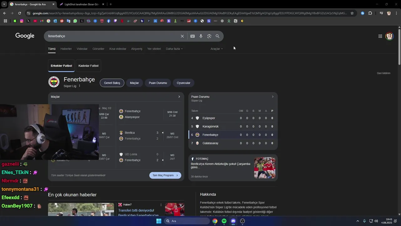Click the Geri bildirim link

(383, 73)
